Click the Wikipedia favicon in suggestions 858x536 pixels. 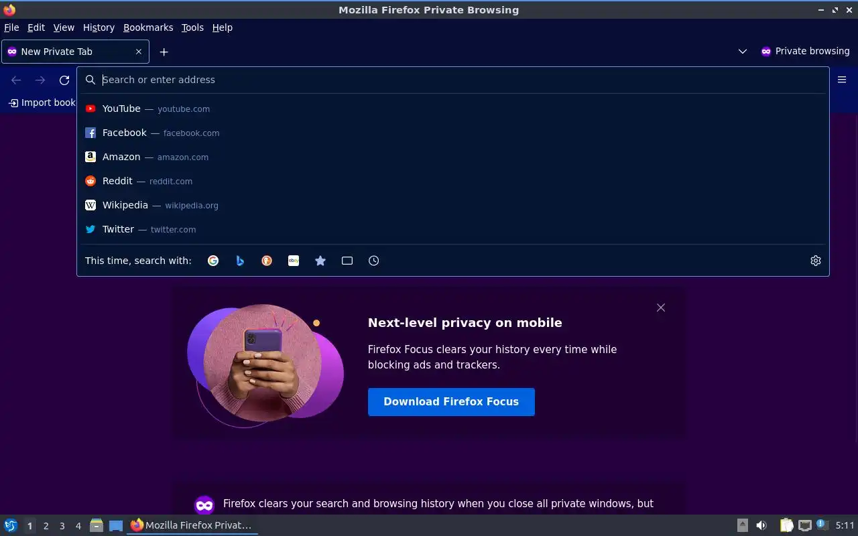point(90,205)
